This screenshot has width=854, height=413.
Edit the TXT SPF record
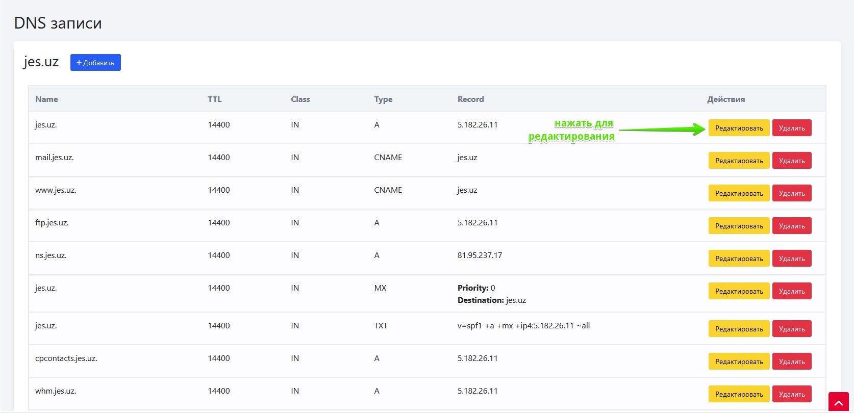(738, 329)
